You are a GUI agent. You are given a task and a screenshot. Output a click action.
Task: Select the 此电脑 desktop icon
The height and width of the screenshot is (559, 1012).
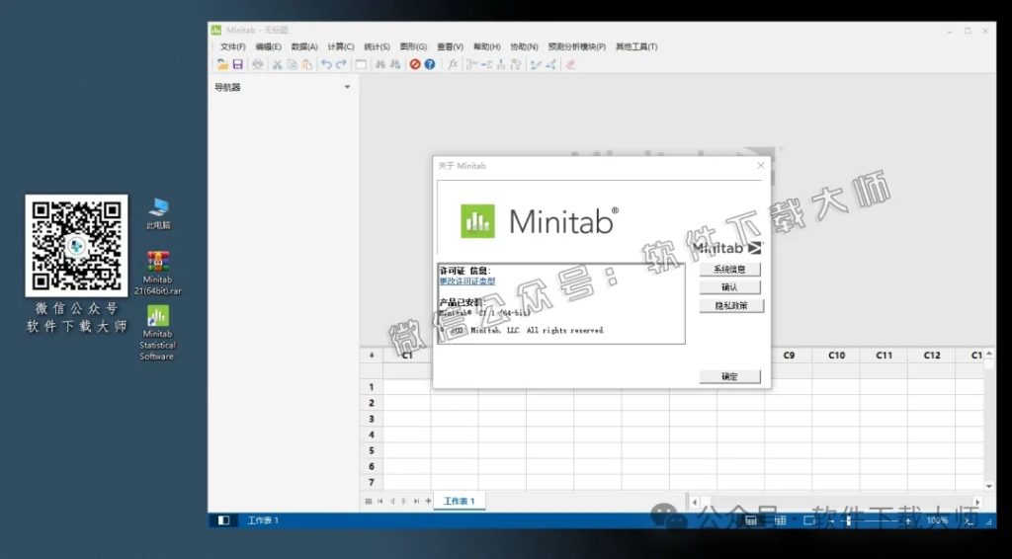pyautogui.click(x=158, y=214)
